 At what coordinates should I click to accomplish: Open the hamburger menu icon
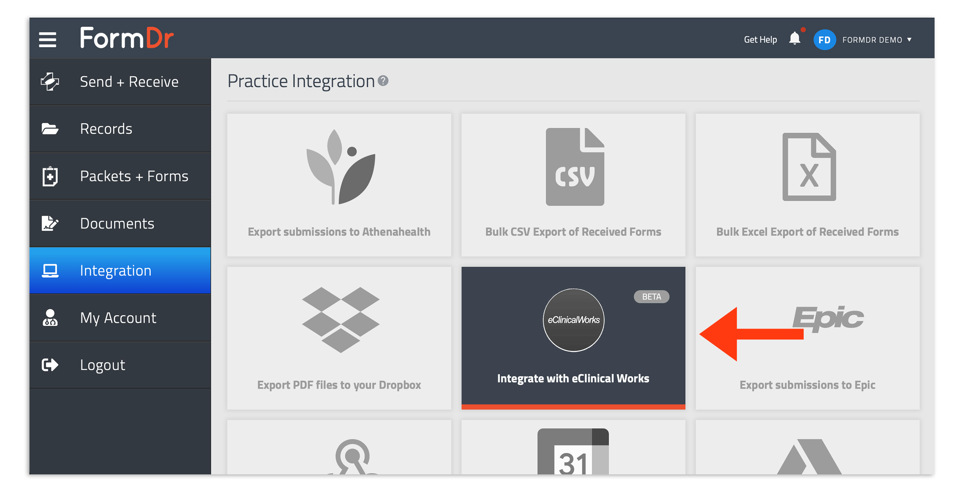(x=47, y=39)
